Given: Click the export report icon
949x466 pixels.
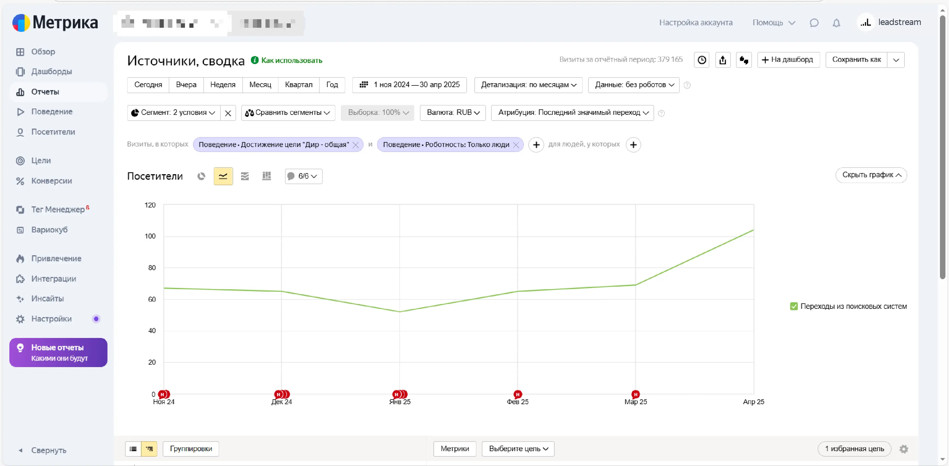Looking at the screenshot, I should pos(723,60).
